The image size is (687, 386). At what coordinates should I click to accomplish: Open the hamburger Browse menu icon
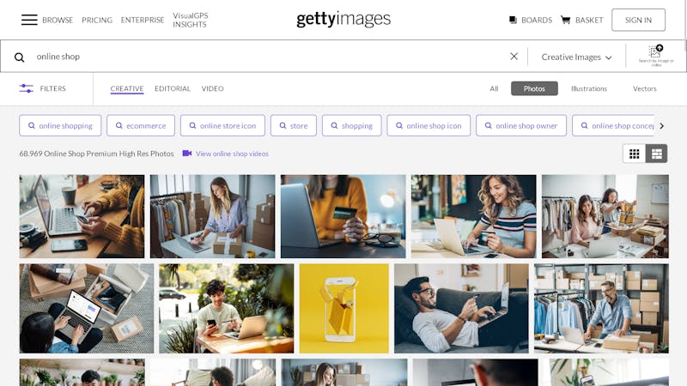coord(29,20)
